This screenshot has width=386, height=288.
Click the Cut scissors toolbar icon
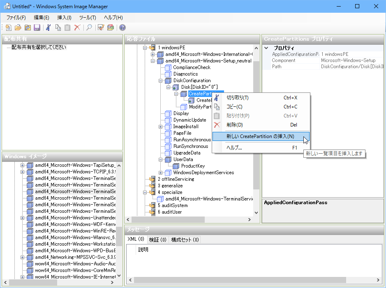click(x=49, y=28)
